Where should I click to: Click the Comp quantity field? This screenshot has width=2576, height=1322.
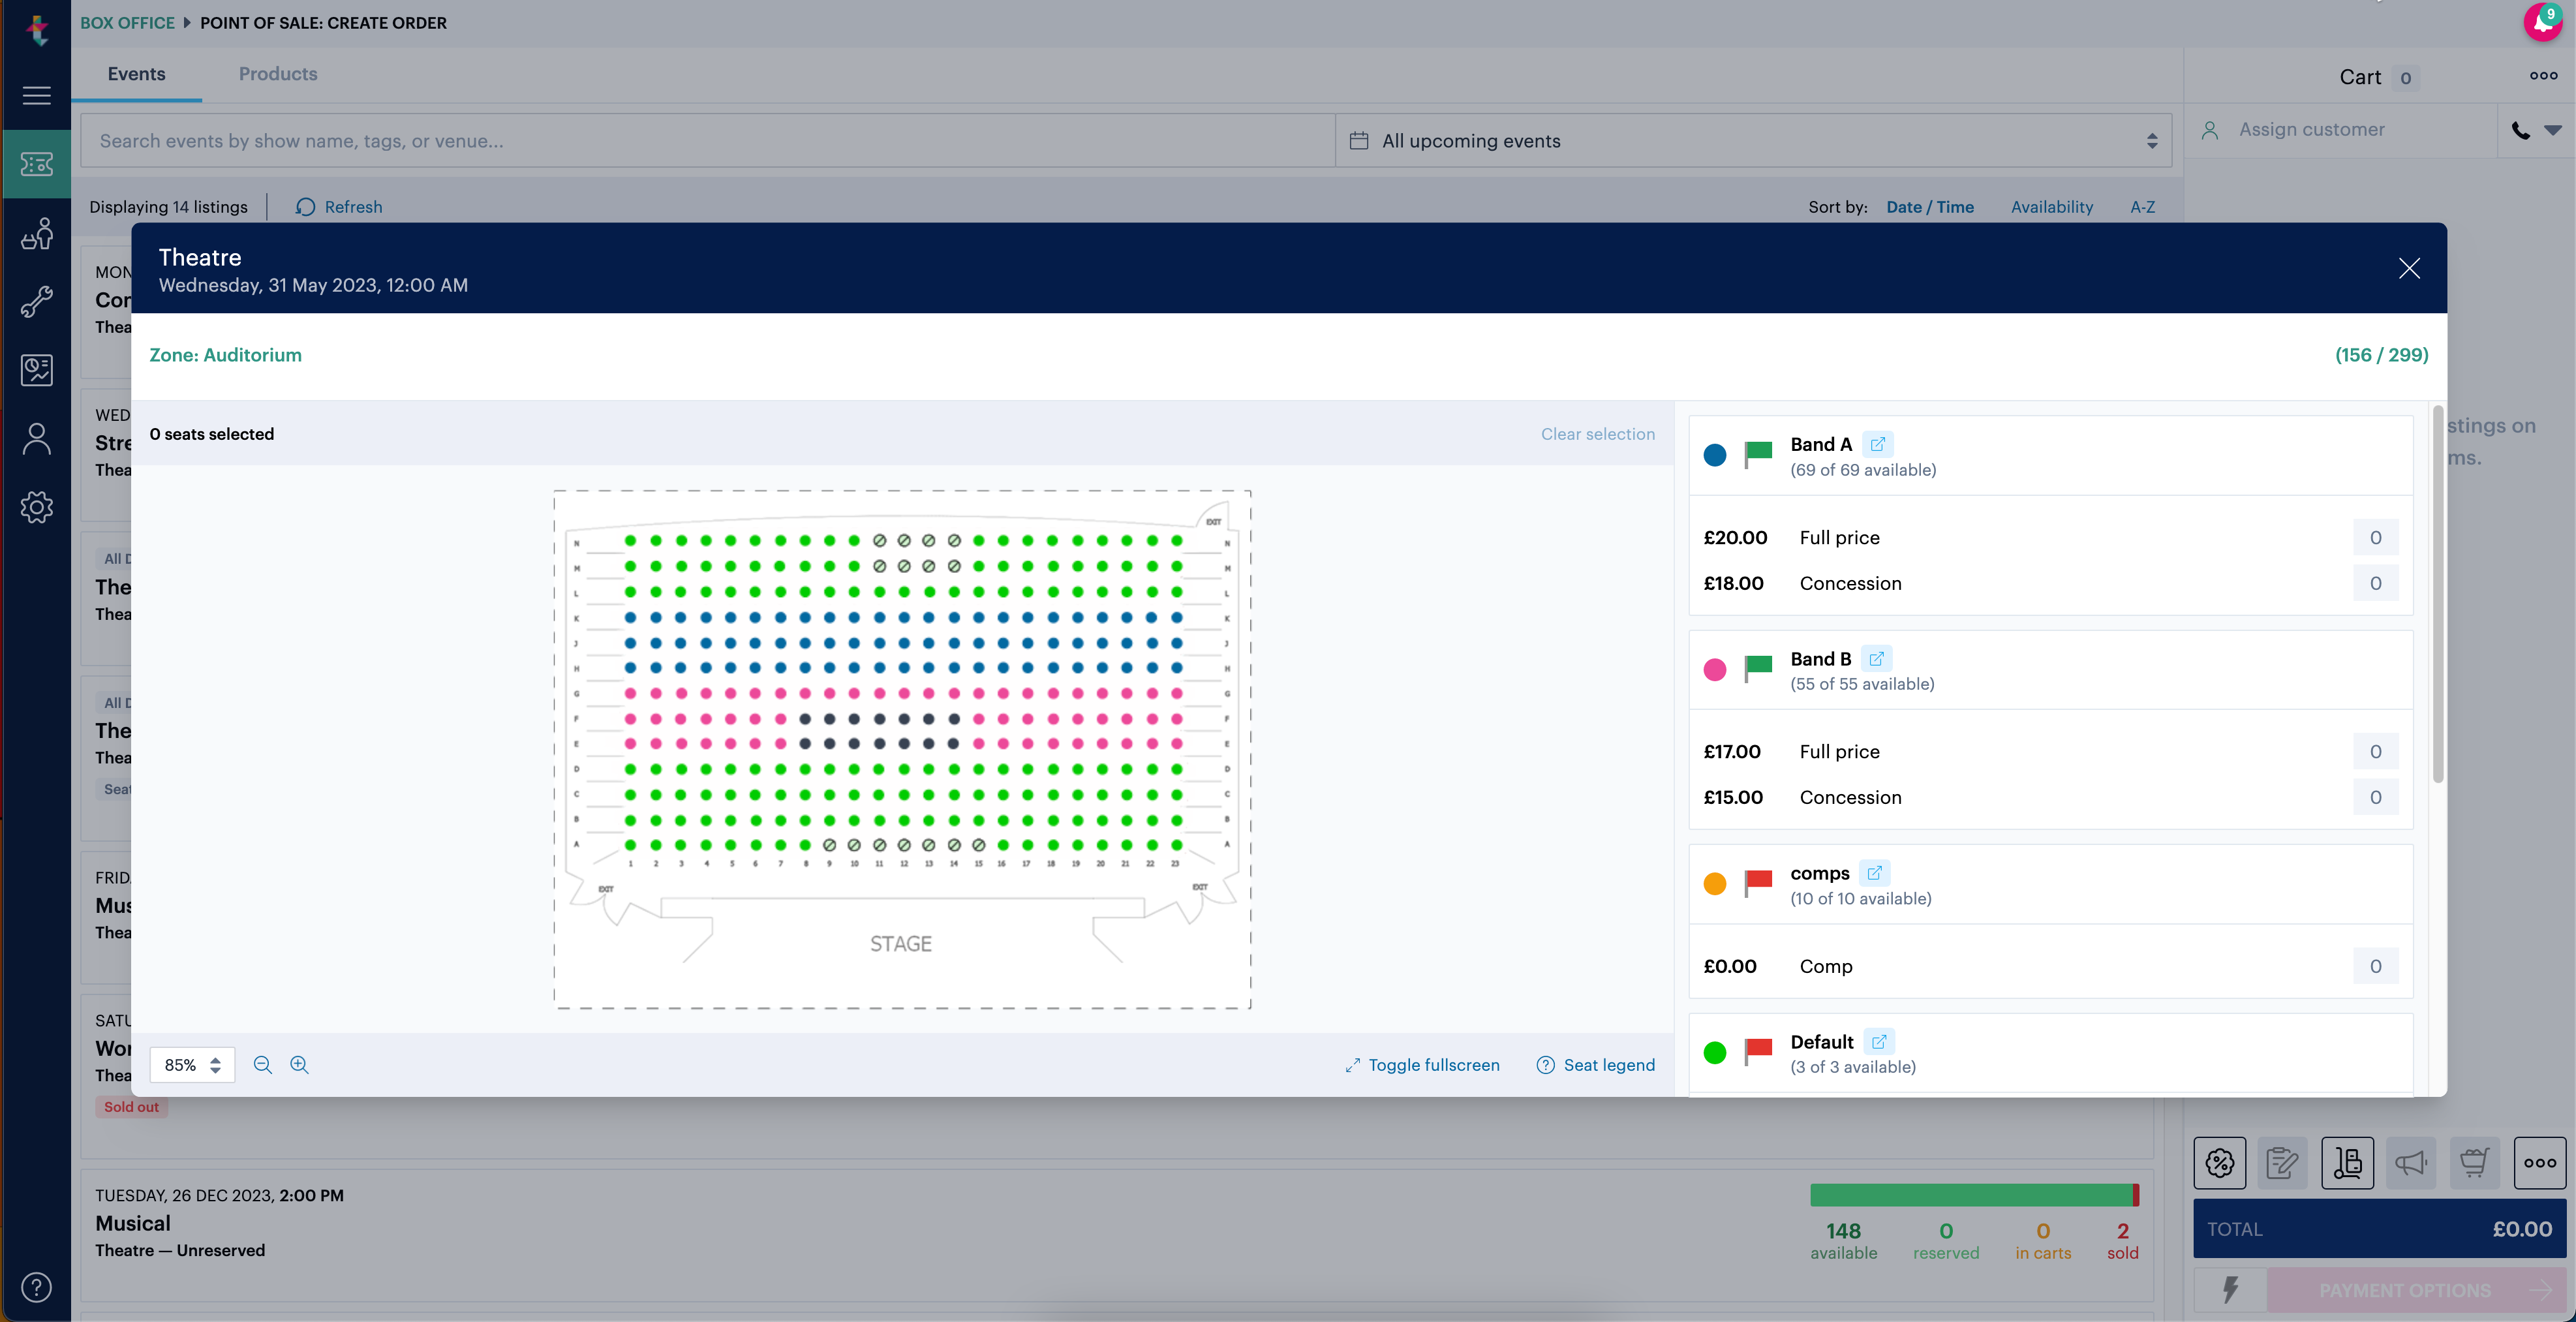click(x=2376, y=967)
